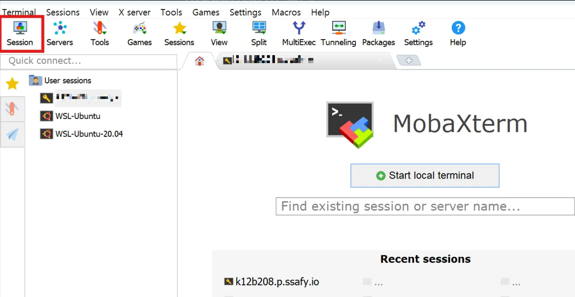The height and width of the screenshot is (297, 575).
Task: Open the Tools toolbar icon
Action: [99, 34]
